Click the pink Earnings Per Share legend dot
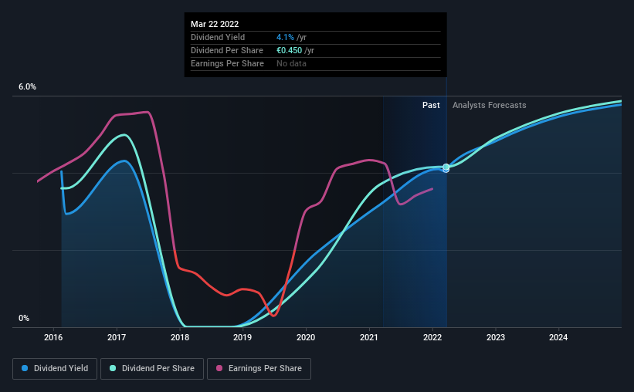The height and width of the screenshot is (392, 634). [x=219, y=368]
